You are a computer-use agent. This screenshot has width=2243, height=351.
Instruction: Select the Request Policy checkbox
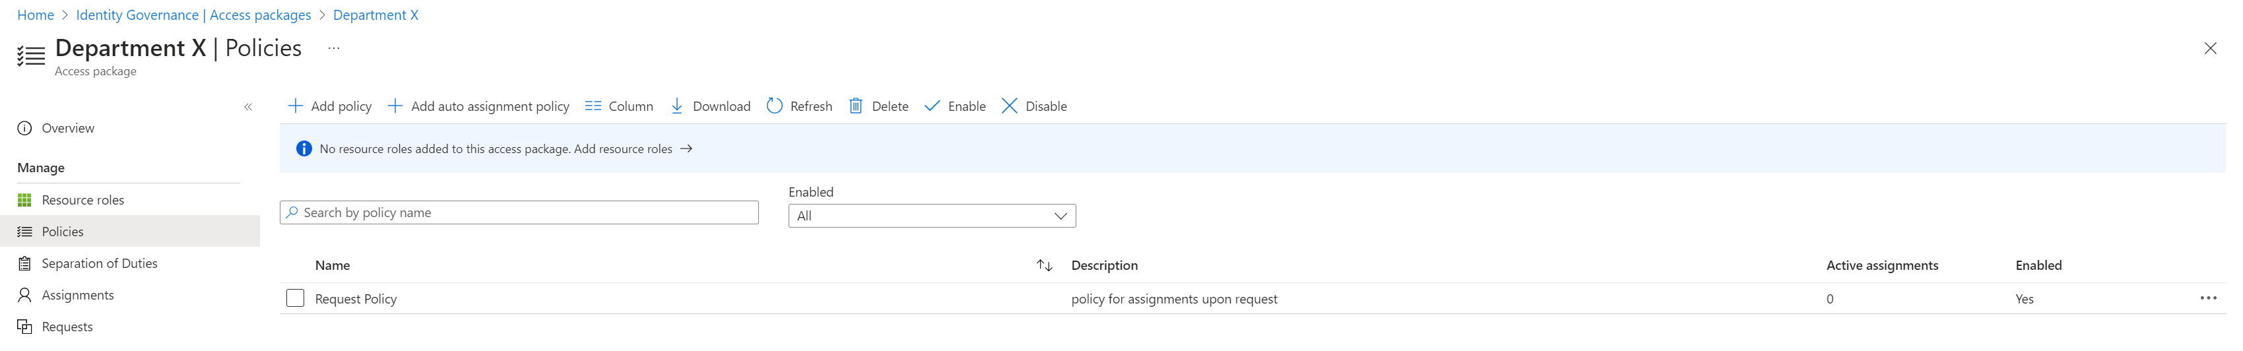295,299
